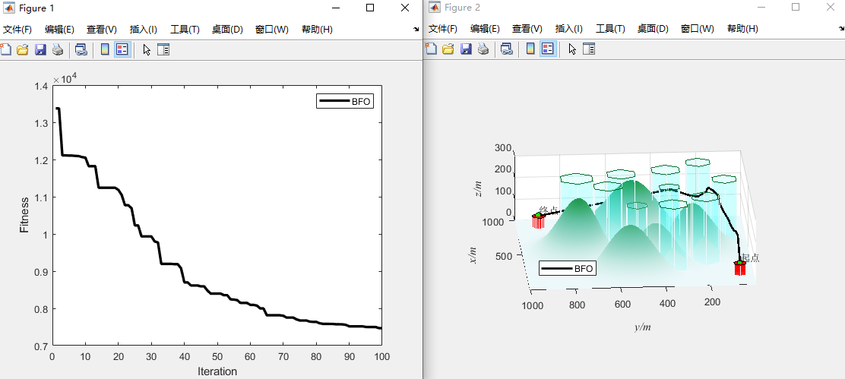
Task: Click Save Figure icon in Figure 1
Action: tap(40, 49)
